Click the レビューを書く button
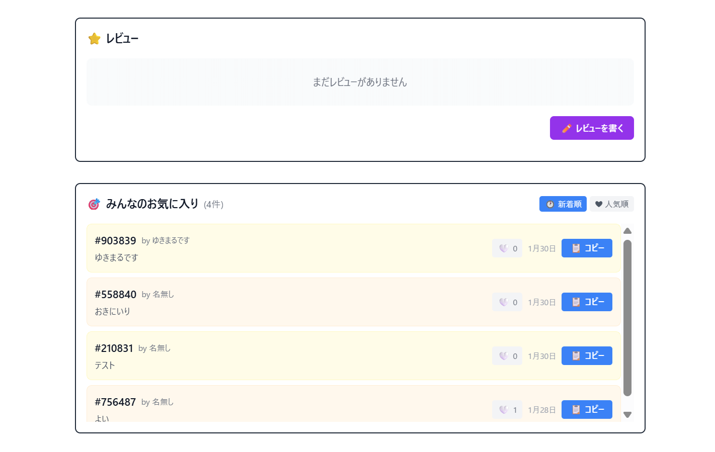The width and height of the screenshot is (715, 452). pyautogui.click(x=592, y=128)
